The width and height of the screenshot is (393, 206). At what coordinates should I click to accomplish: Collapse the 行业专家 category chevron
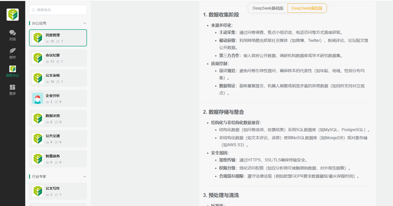pos(85,176)
